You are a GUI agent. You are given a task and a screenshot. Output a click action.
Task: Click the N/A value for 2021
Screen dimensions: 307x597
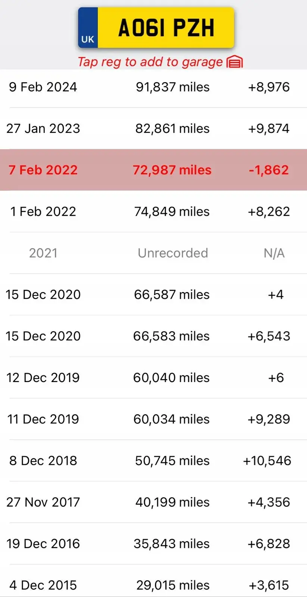point(274,253)
